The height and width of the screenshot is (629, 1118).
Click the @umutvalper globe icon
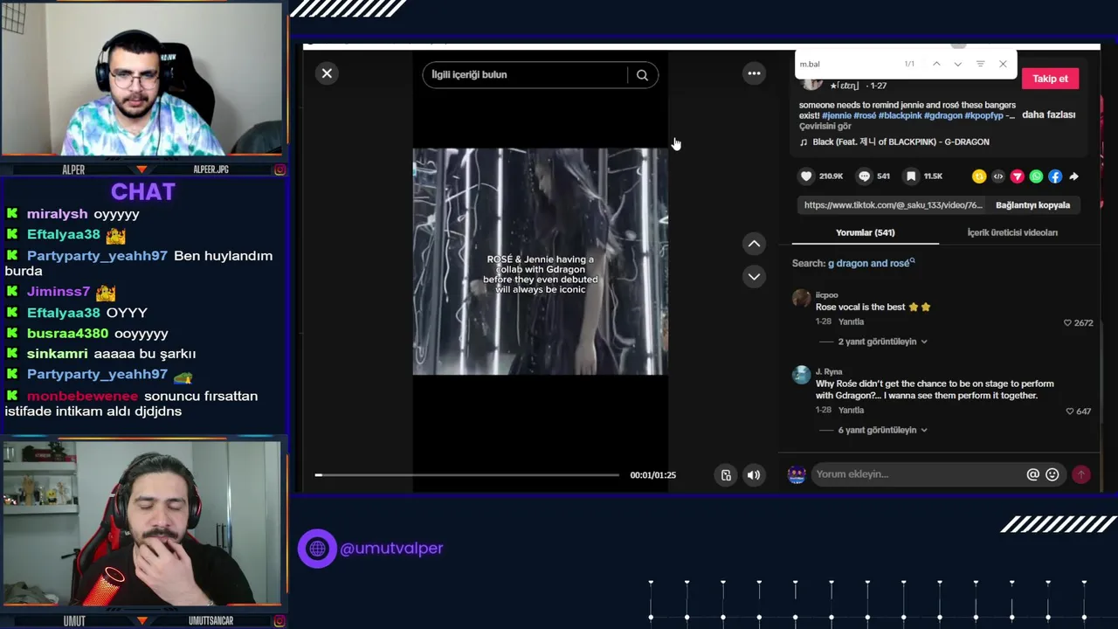click(317, 549)
